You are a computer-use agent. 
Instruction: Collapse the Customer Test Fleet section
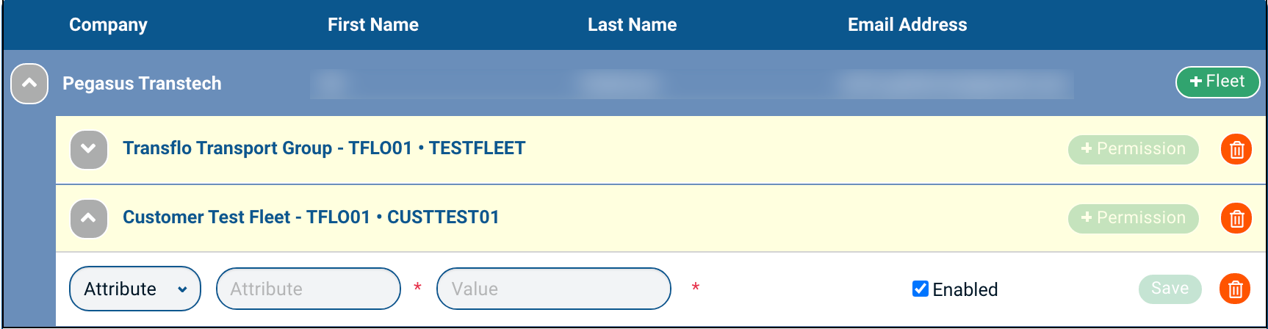tap(89, 218)
